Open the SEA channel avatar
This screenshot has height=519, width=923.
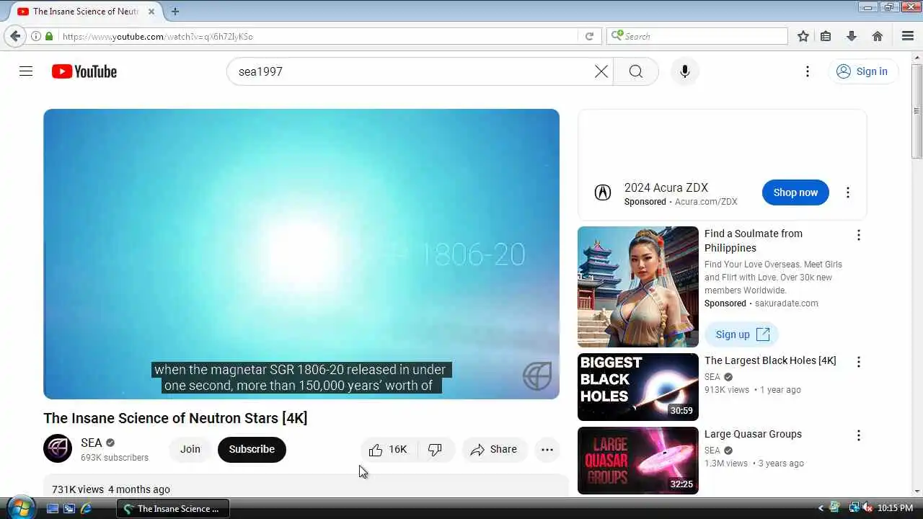tap(58, 448)
